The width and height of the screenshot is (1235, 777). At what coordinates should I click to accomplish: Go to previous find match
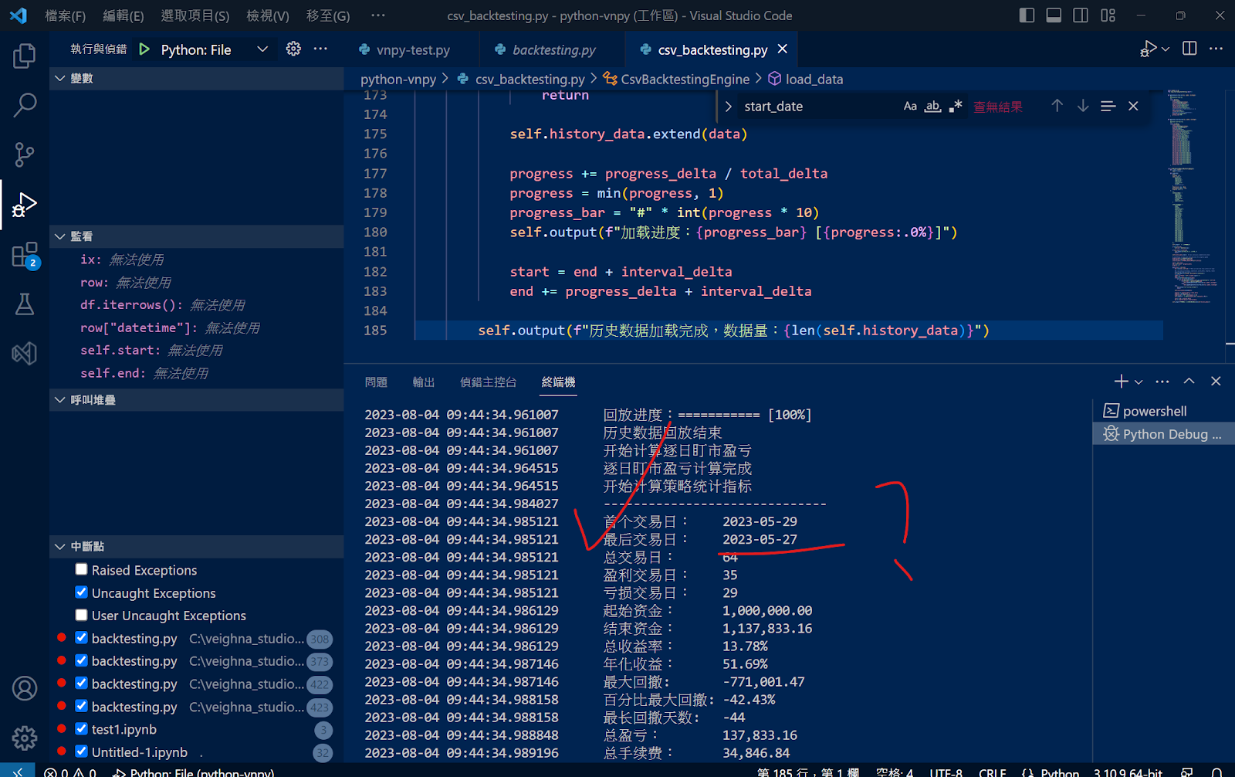[1057, 106]
